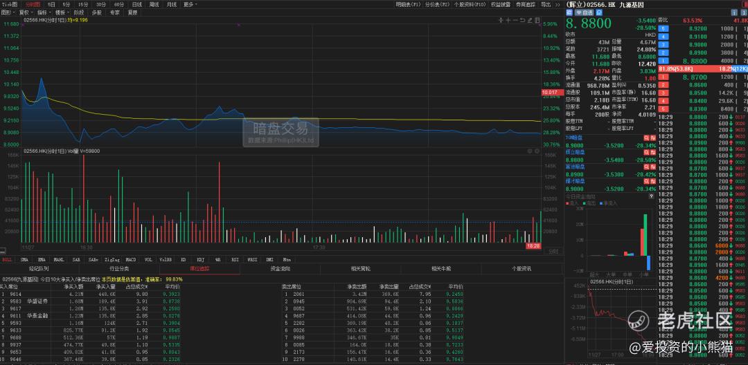Viewport: 748px width, 365px height.
Task: Click the minus zoom-out chart icon
Action: [x=515, y=20]
